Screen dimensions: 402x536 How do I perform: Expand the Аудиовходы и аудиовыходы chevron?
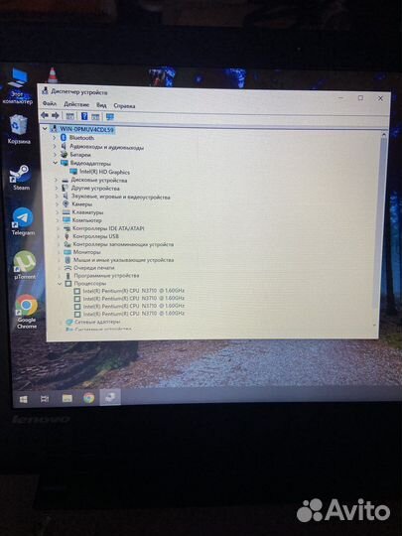[x=55, y=146]
